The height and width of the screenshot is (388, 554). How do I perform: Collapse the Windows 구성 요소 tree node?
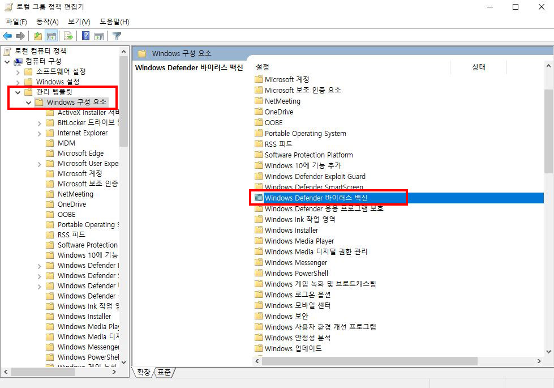29,103
